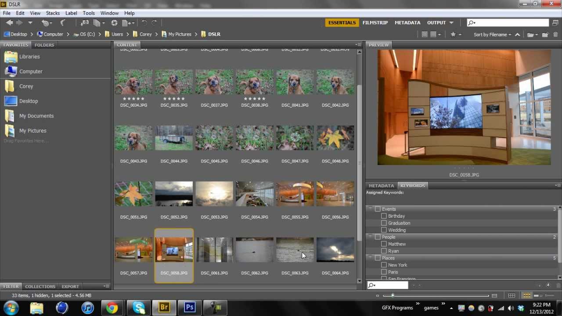Open Filter items by rating star dropdown
Image resolution: width=562 pixels, height=316 pixels.
pyautogui.click(x=455, y=35)
